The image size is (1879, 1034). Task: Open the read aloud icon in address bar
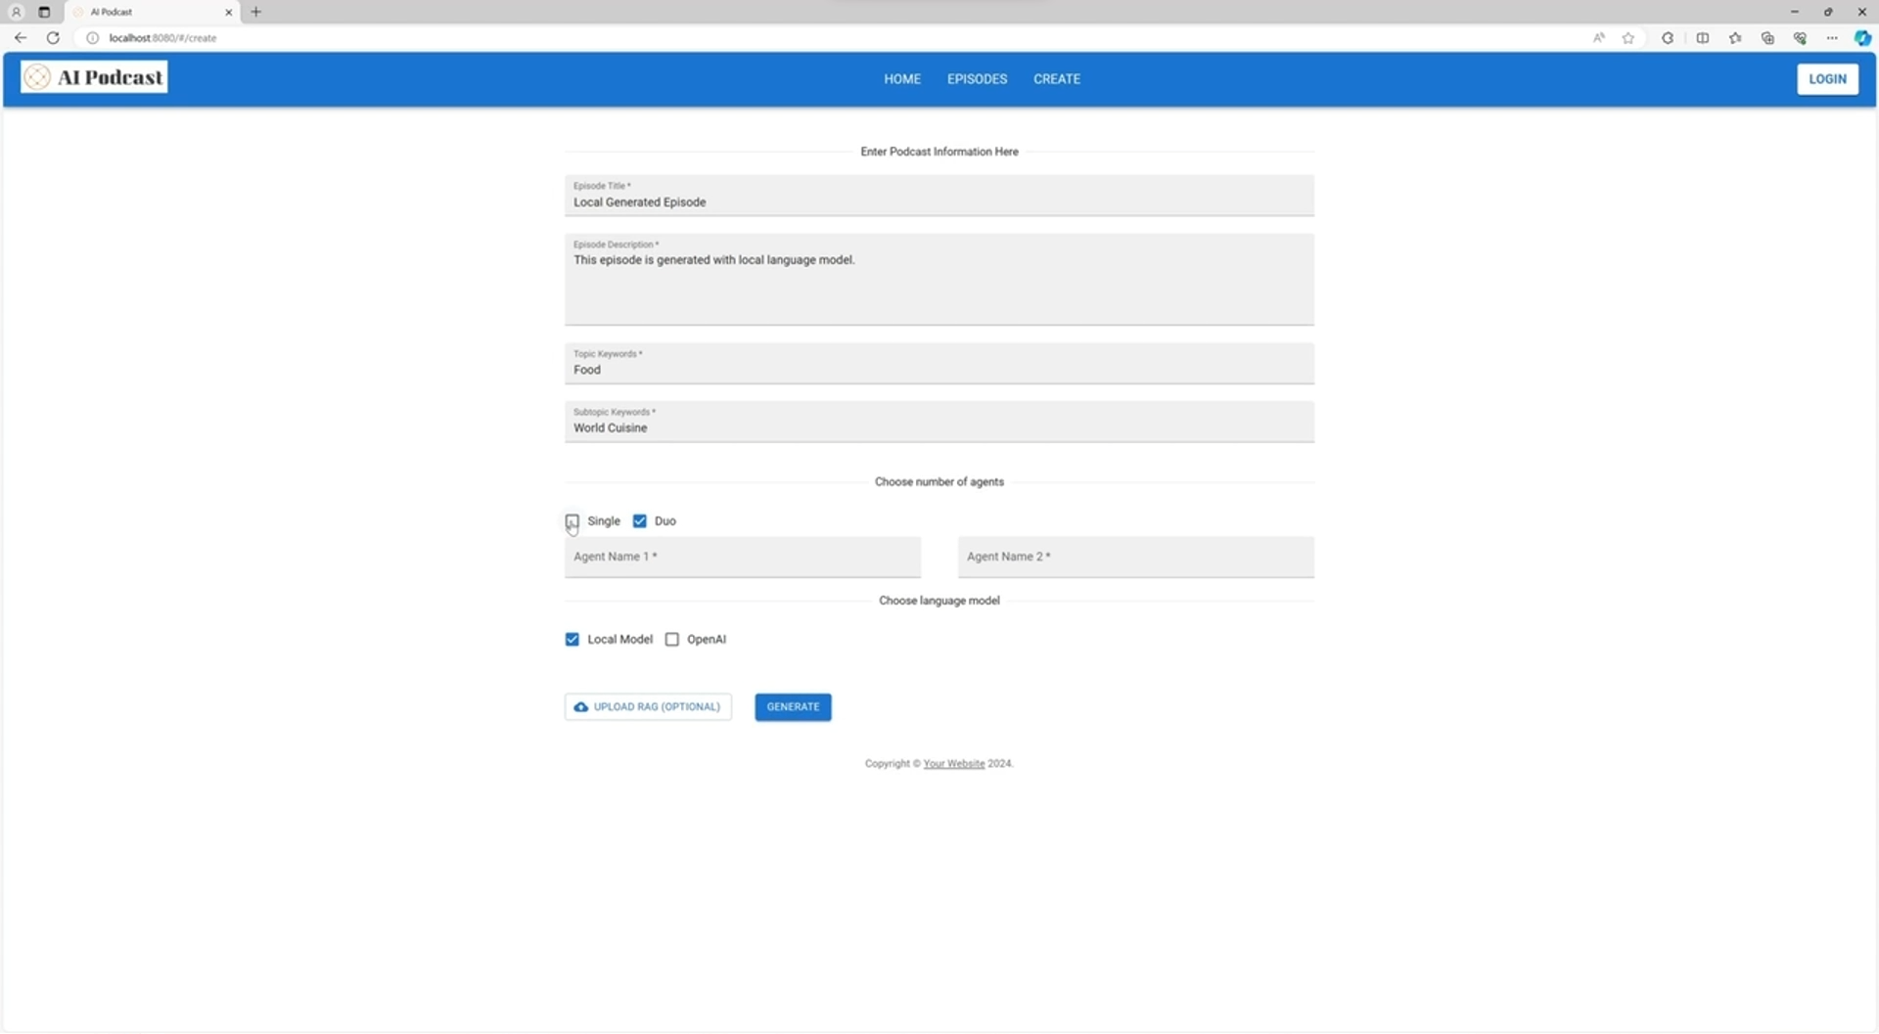(x=1599, y=38)
